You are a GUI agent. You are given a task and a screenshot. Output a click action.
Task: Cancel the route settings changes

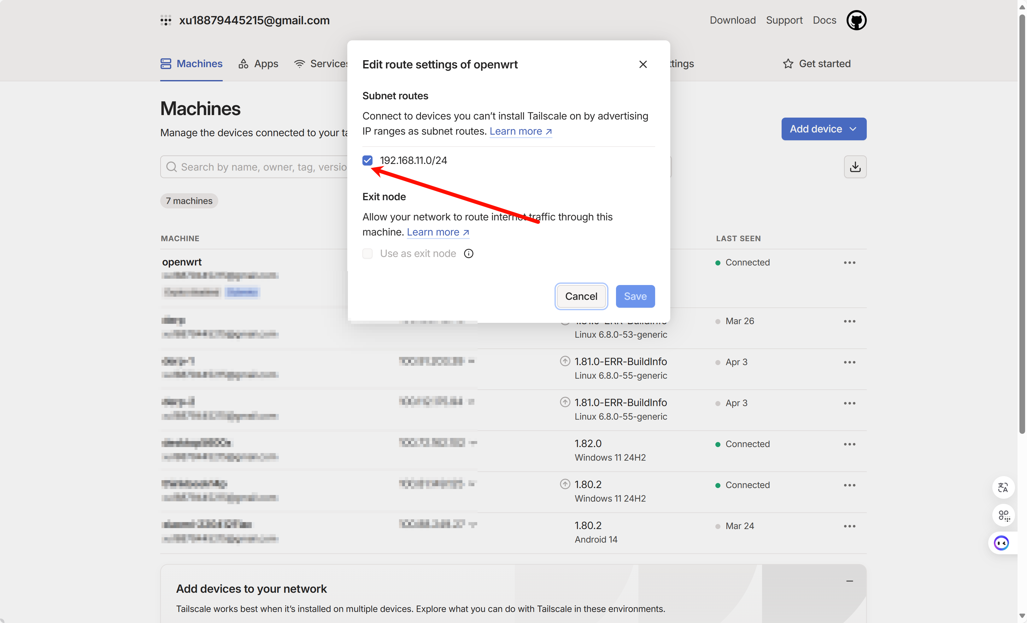581,296
